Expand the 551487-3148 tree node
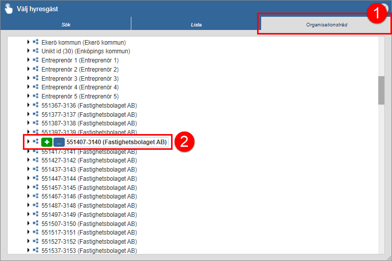392x261 pixels. 29,205
